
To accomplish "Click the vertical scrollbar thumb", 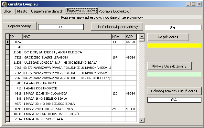I will 142,40.
